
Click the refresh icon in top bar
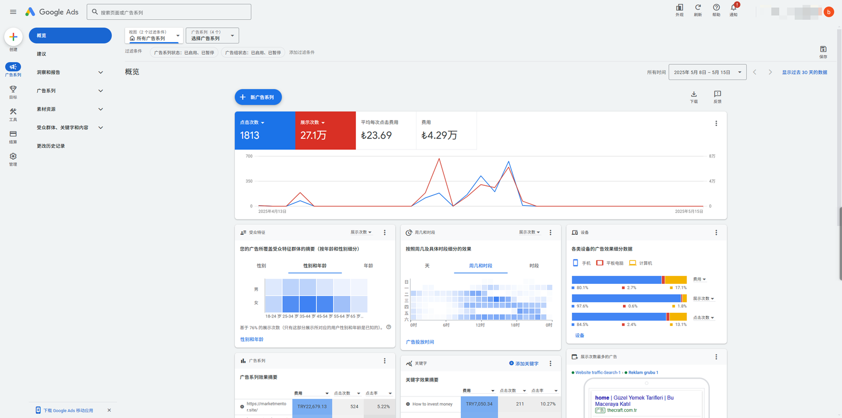click(x=698, y=8)
